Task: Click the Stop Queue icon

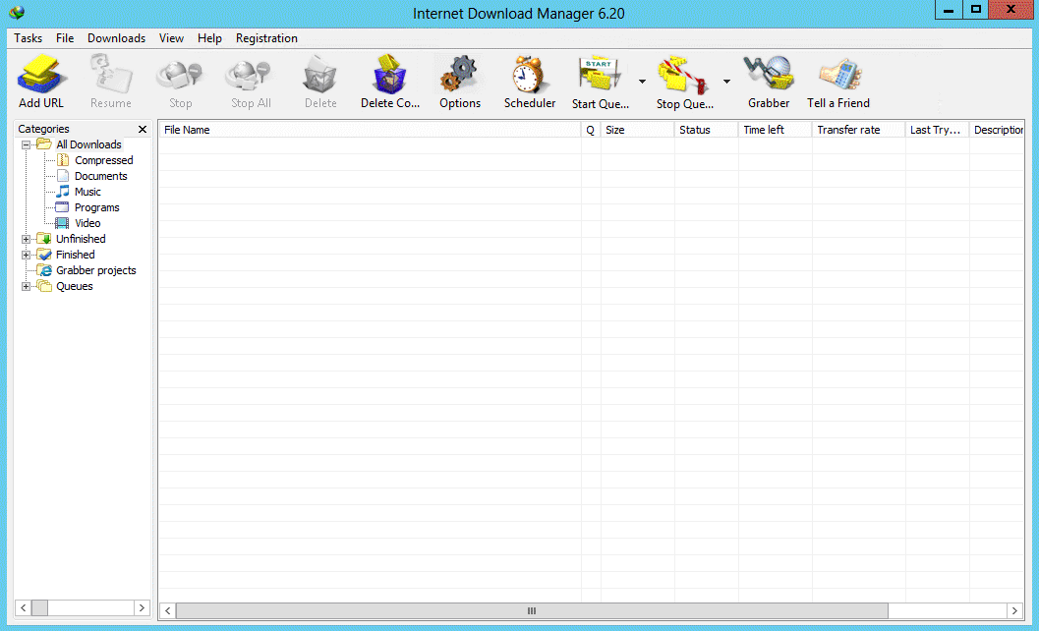Action: 683,77
